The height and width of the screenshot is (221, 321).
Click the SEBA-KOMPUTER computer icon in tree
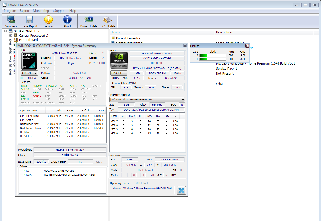click(x=10, y=31)
